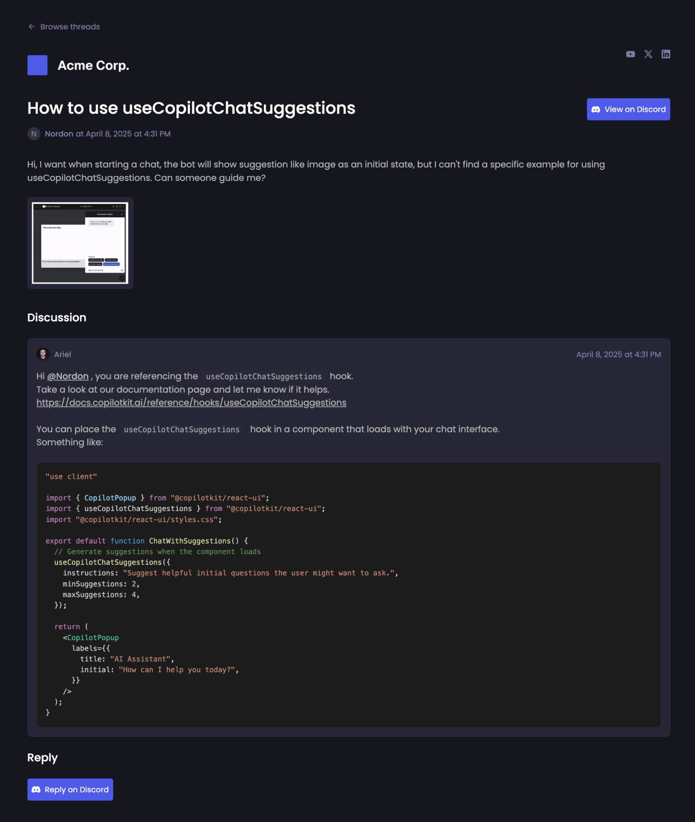695x822 pixels.
Task: Select the author name Nordon
Action: (x=59, y=134)
